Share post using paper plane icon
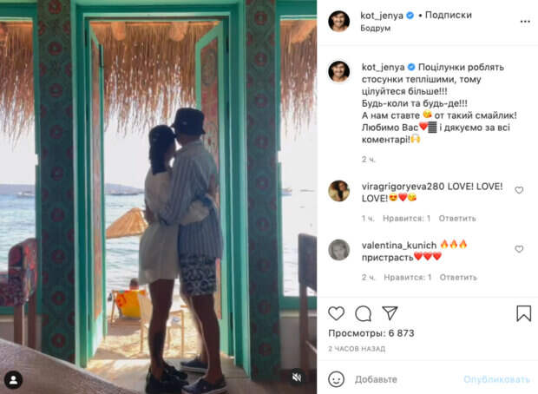This screenshot has width=538, height=394. [x=390, y=313]
